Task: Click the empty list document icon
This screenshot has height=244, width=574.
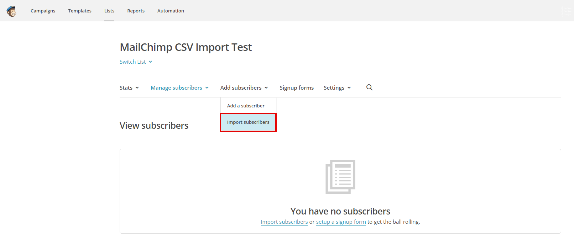Action: click(340, 177)
